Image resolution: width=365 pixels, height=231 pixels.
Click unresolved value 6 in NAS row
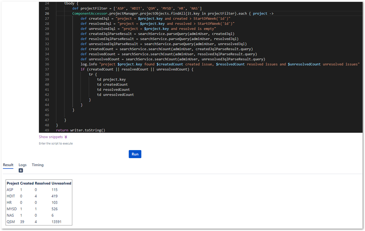point(53,215)
